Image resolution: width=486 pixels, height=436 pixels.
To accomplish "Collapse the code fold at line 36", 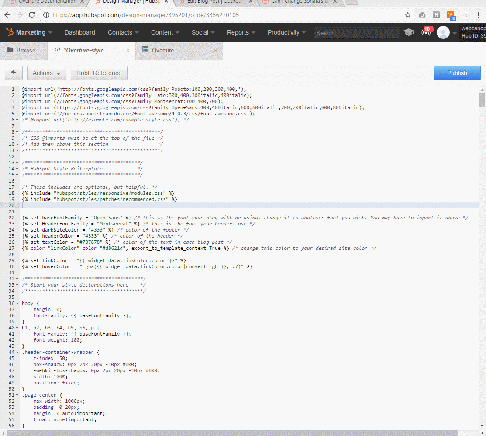I will [x=17, y=303].
